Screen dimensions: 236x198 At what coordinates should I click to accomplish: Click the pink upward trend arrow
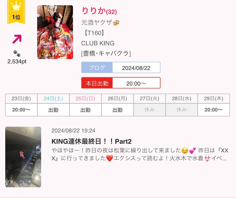tap(17, 39)
